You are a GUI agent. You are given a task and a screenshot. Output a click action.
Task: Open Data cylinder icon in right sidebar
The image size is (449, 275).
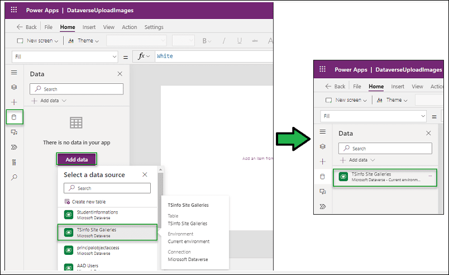coord(323,177)
